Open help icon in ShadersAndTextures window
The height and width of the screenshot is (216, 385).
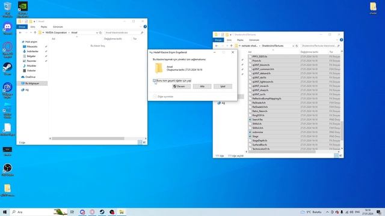click(341, 40)
